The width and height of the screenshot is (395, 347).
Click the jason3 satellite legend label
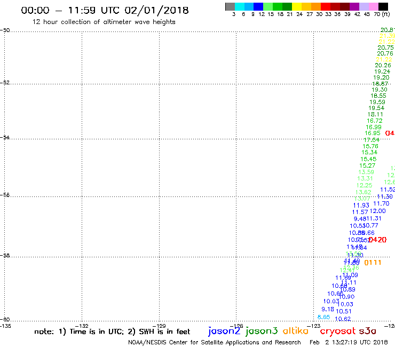pos(262,331)
